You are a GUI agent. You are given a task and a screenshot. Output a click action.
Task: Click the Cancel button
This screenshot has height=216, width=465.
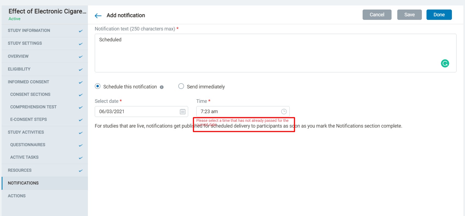(x=377, y=15)
